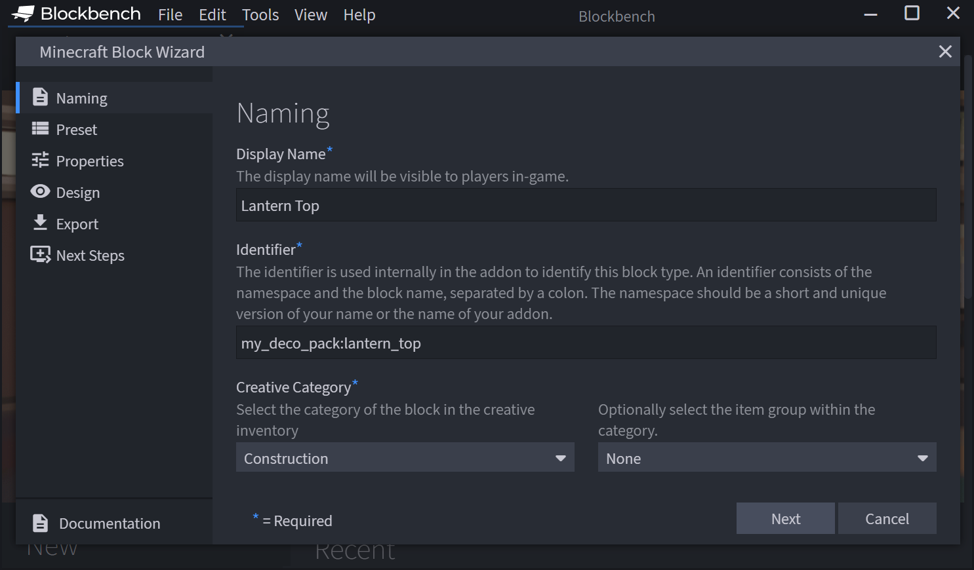Click the Properties sliders icon
This screenshot has height=570, width=974.
(x=40, y=160)
